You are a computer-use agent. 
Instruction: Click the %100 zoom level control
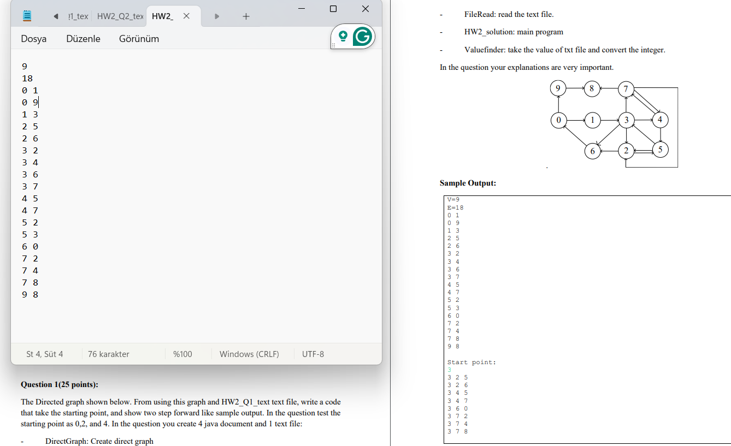click(184, 354)
